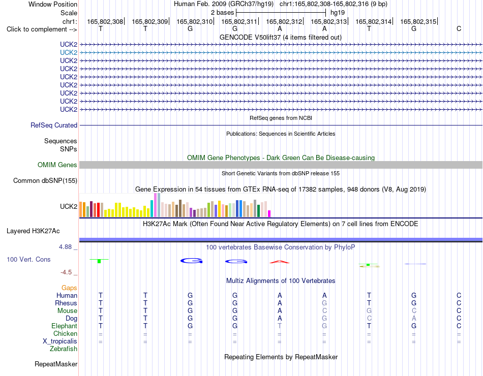This screenshot has height=376, width=483.
Task: Click the blue H3K27Ac signal bar
Action: [281, 240]
